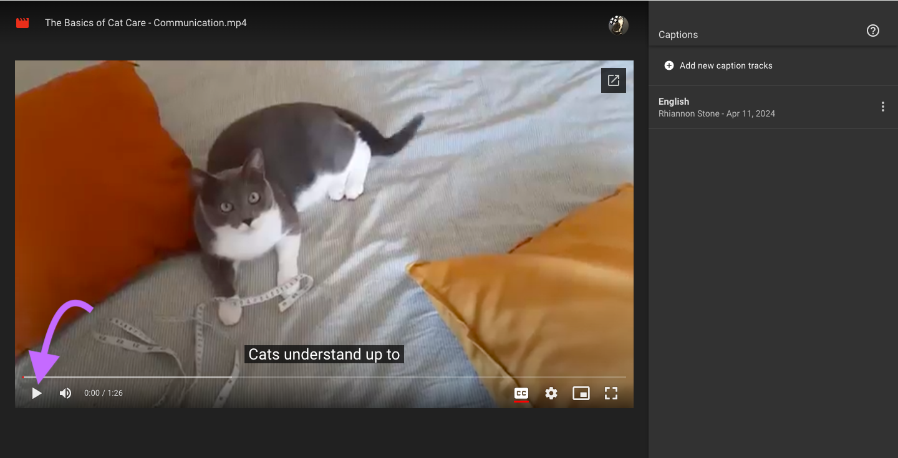Open options for the English caption track
Viewport: 898px width, 458px height.
coord(883,107)
